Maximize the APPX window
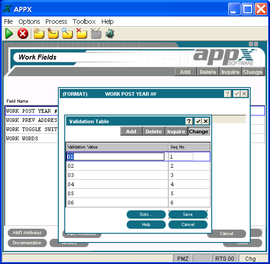 point(247,9)
